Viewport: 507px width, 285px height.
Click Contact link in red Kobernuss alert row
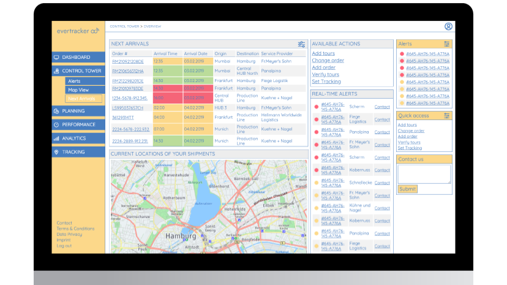(382, 170)
